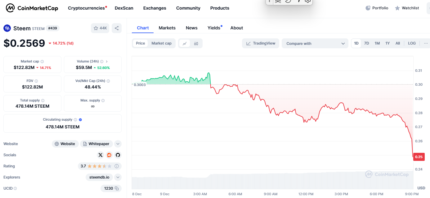
Task: Open the Compare with dropdown
Action: tap(315, 44)
